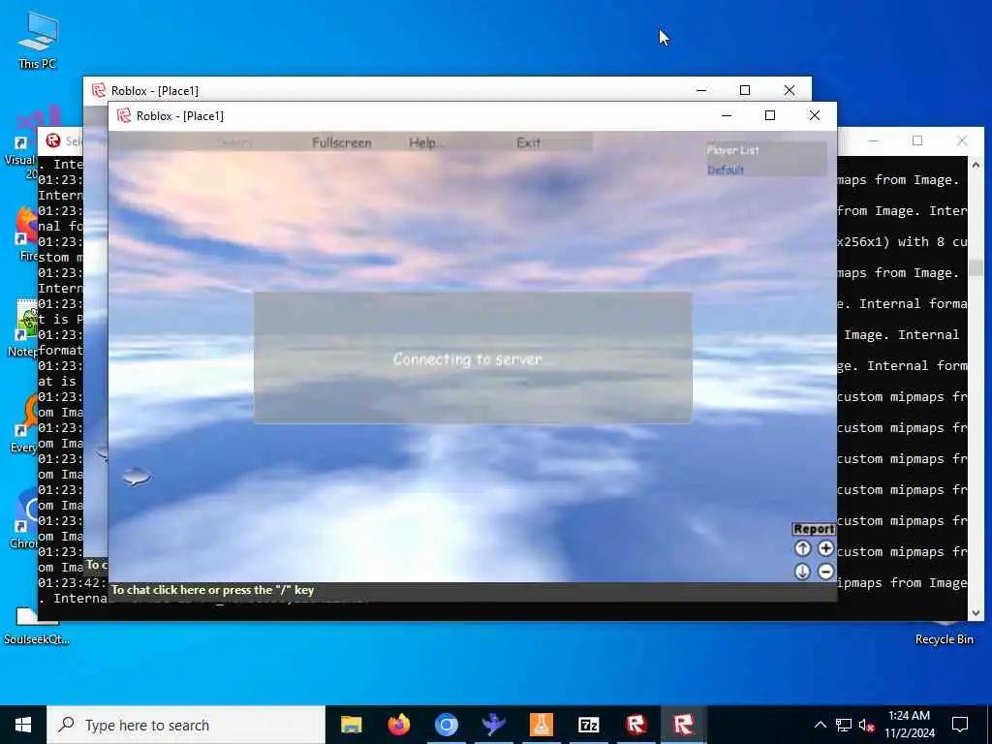Show hidden system tray icons
The image size is (992, 744).
click(820, 725)
